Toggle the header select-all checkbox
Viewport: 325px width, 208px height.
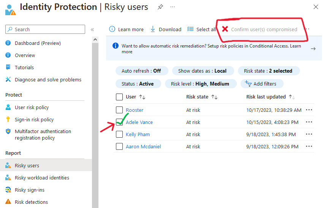(119, 97)
